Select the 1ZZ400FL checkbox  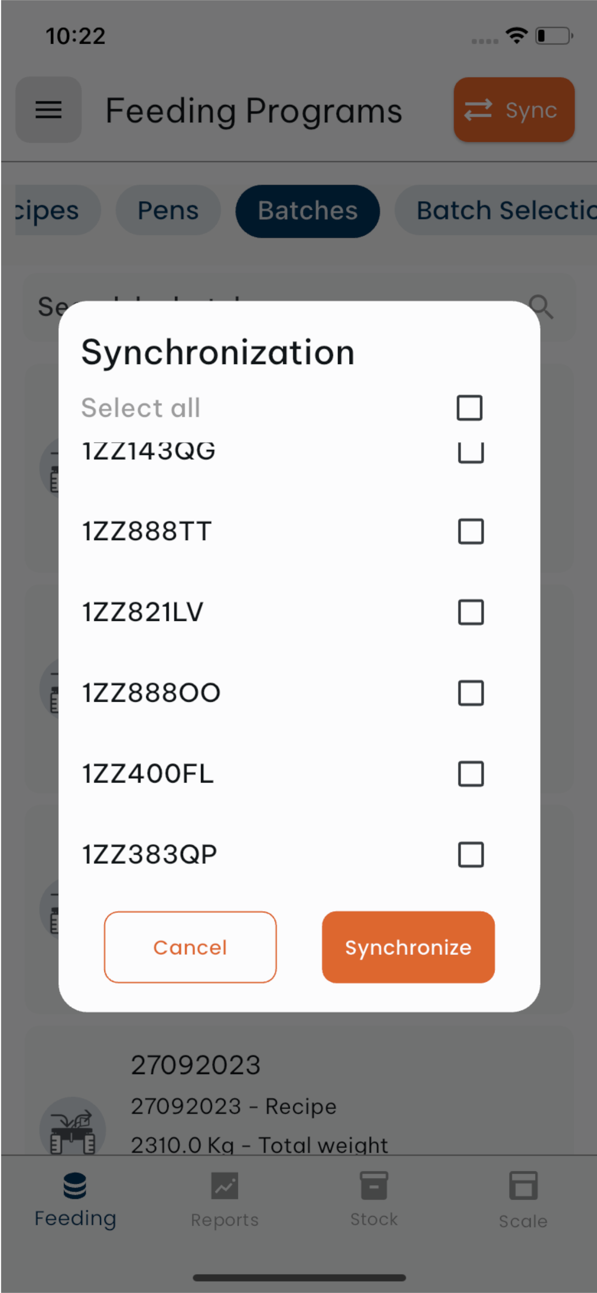tap(471, 774)
